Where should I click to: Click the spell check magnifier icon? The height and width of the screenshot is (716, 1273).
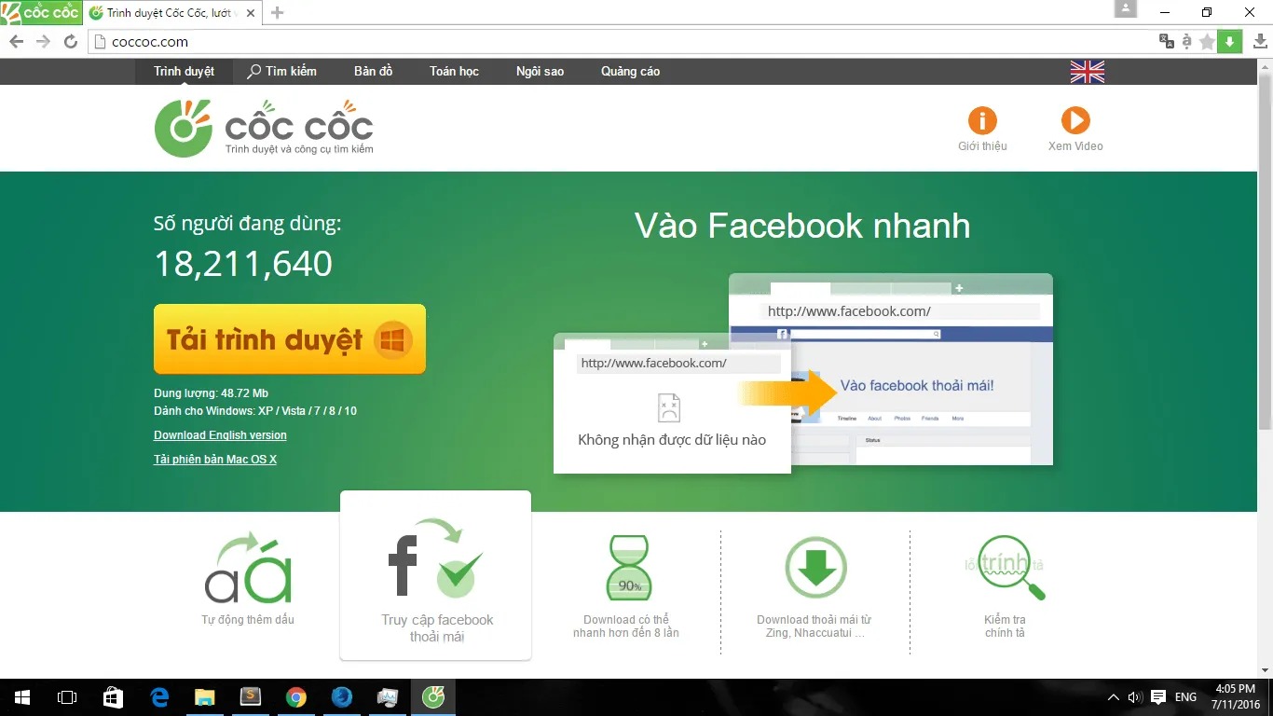[1006, 567]
